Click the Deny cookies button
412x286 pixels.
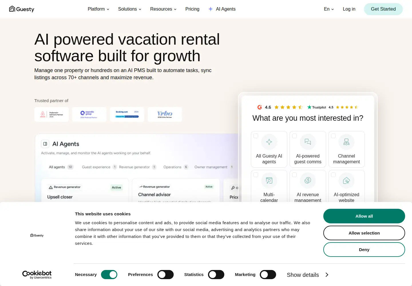pos(364,250)
